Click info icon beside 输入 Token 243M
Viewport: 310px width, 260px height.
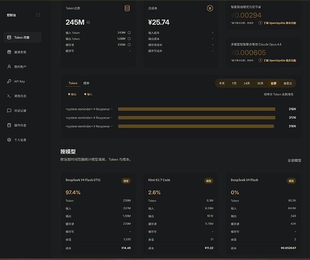pyautogui.click(x=129, y=33)
